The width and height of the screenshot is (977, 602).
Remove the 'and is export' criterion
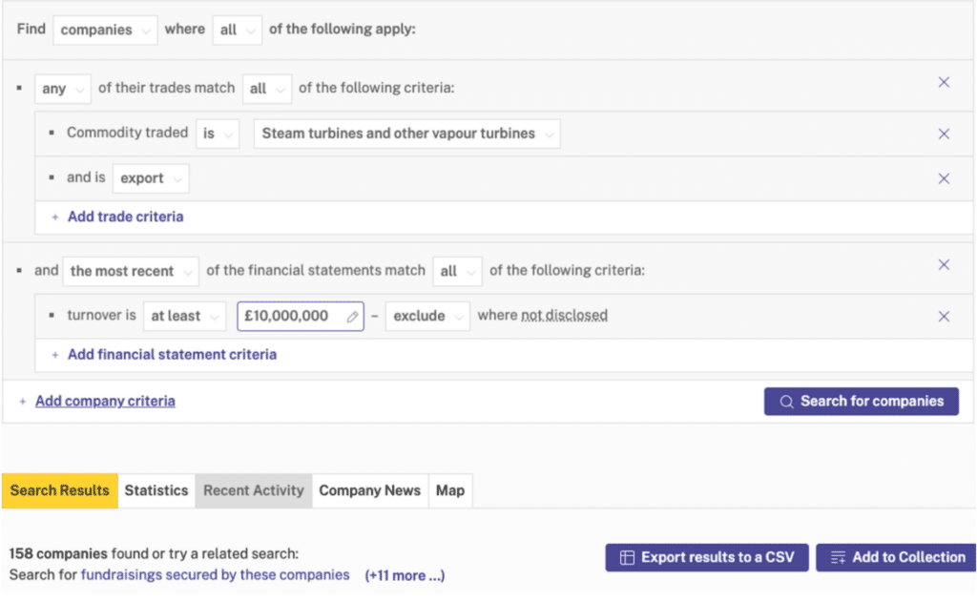[x=944, y=178]
